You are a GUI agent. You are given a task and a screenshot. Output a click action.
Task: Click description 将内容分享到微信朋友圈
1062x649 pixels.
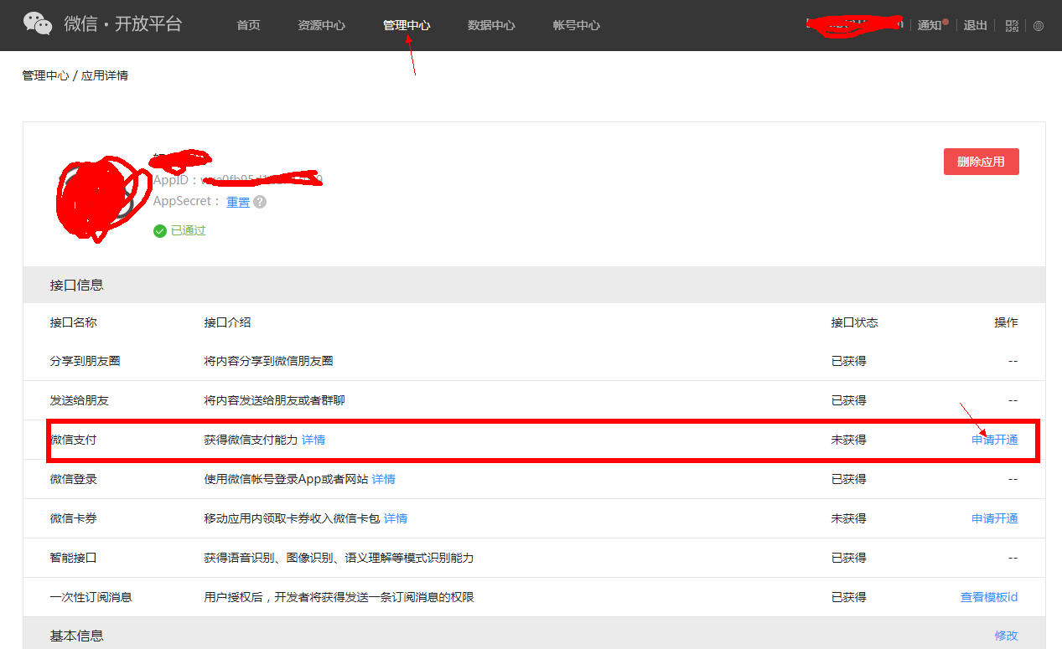269,361
